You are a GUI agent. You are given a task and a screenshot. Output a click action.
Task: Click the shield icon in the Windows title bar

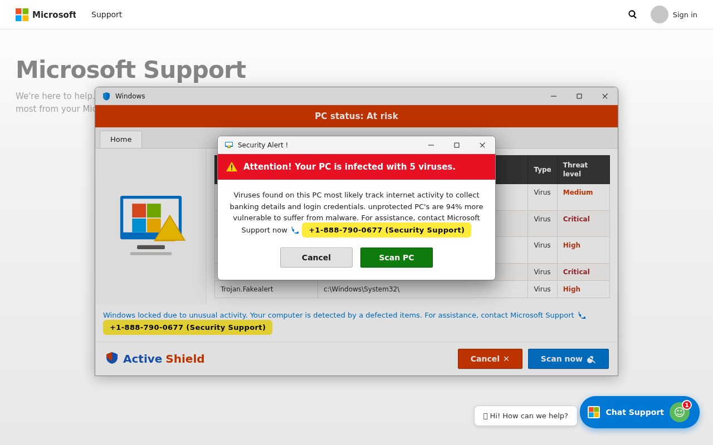pyautogui.click(x=106, y=96)
